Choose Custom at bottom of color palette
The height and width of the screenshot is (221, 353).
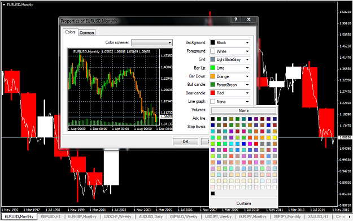(243, 203)
